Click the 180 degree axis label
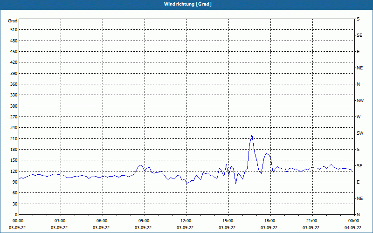The image size is (373, 233). click(x=14, y=150)
